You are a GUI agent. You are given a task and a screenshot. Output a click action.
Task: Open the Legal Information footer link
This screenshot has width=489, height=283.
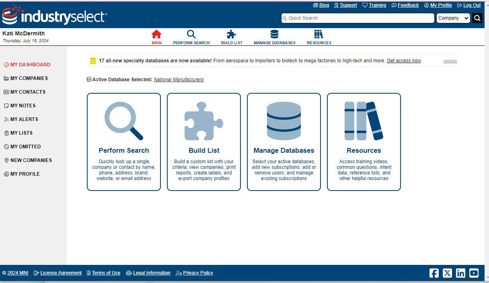point(148,273)
